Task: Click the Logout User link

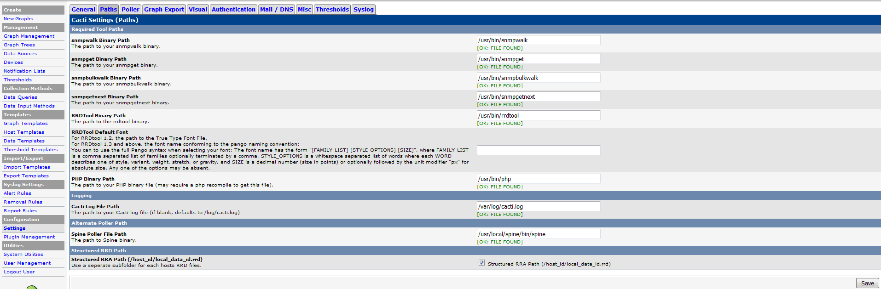Action: tap(19, 272)
